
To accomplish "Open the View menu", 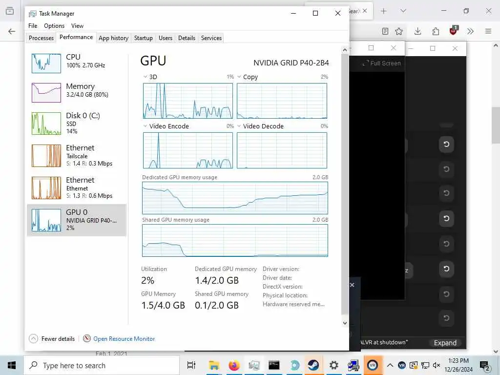I will click(x=77, y=26).
